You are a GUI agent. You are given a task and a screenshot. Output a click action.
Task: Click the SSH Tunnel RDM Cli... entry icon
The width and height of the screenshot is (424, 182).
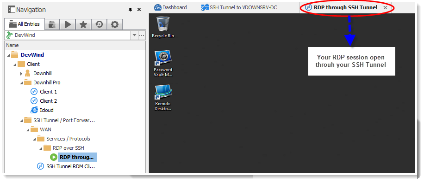click(x=40, y=166)
